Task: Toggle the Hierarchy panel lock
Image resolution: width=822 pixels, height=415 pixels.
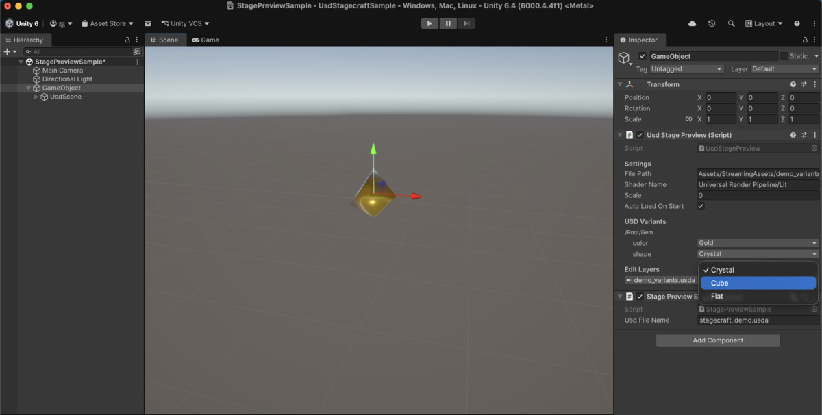Action: [x=127, y=40]
